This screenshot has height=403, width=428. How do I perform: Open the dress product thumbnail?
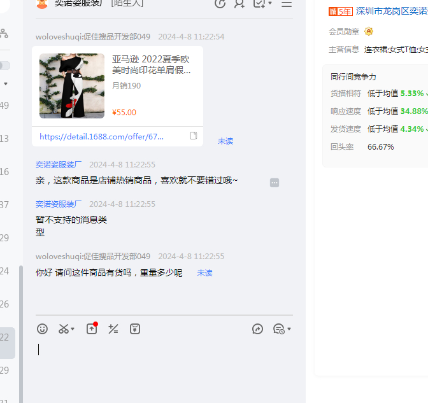pos(72,86)
